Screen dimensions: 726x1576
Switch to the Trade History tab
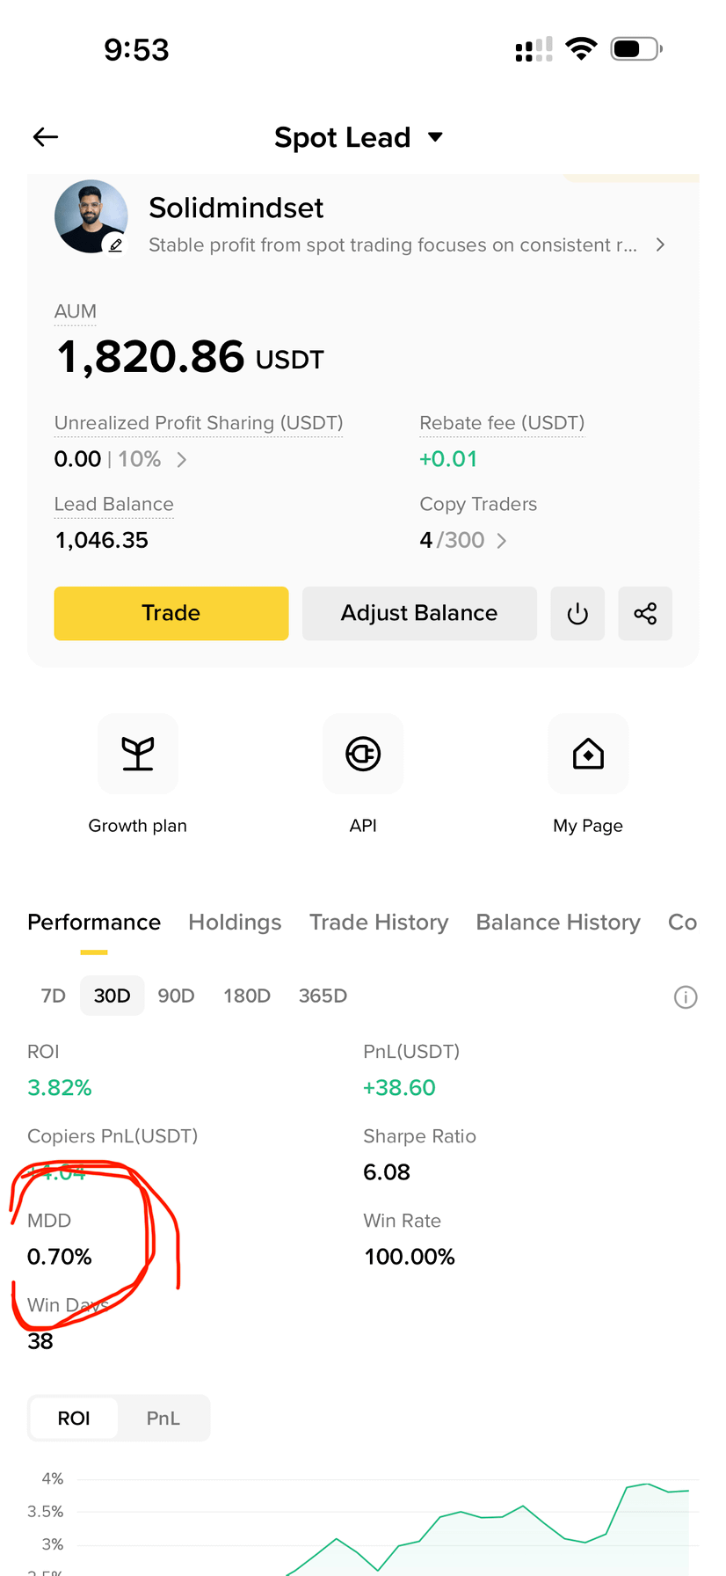(379, 922)
